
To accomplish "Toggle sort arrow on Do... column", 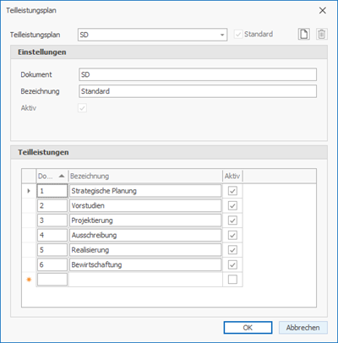I will (62, 177).
